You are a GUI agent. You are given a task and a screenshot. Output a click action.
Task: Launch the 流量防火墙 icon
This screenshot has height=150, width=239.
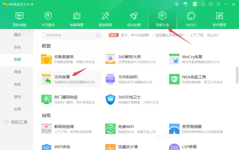[x=110, y=147]
